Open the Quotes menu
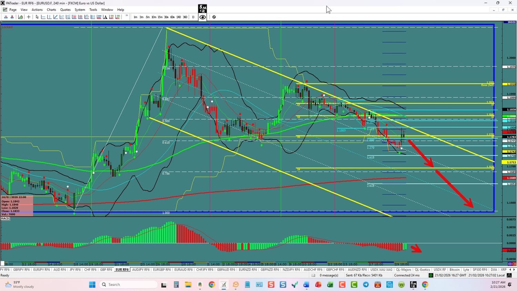Image resolution: width=517 pixels, height=291 pixels. (65, 10)
